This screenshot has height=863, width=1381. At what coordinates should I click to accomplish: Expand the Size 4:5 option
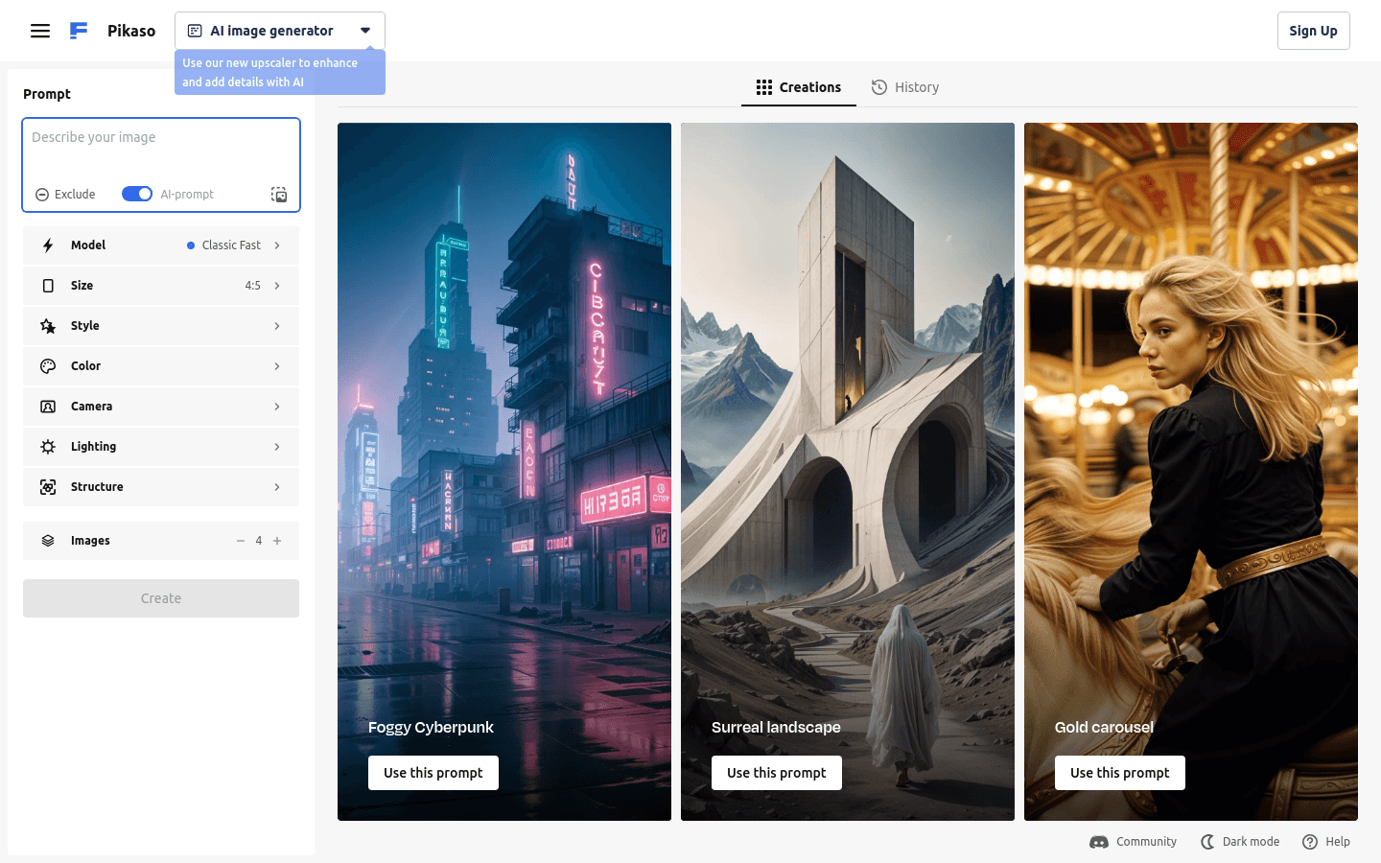click(277, 285)
